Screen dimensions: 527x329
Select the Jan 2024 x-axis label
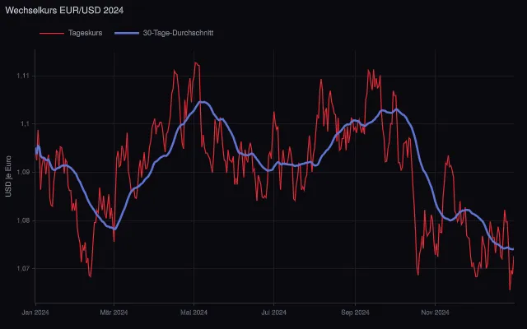tap(35, 313)
